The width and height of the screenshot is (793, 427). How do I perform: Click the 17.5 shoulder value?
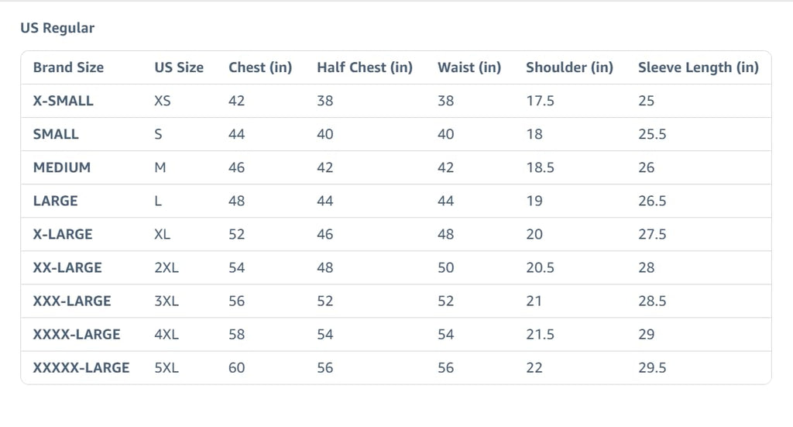pos(540,101)
